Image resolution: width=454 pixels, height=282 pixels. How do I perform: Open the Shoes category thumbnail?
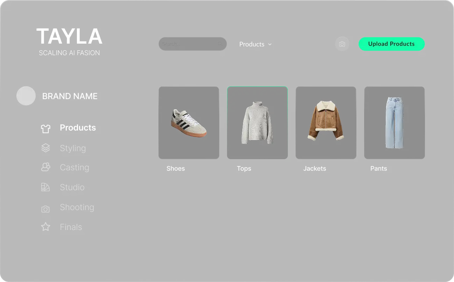click(x=189, y=123)
